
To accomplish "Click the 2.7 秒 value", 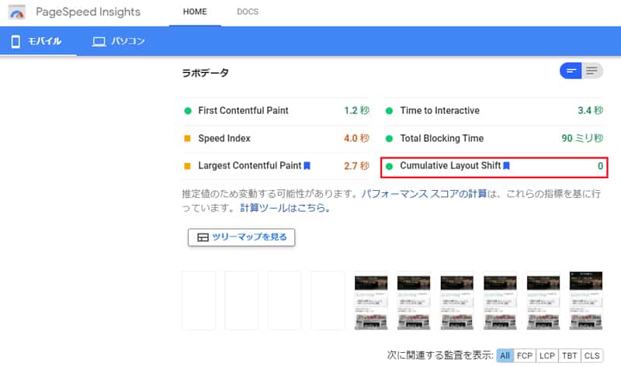I will click(357, 166).
